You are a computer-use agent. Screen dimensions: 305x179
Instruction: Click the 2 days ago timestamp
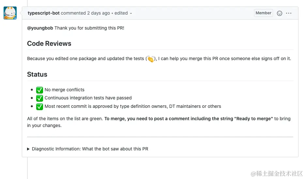tap(99, 13)
